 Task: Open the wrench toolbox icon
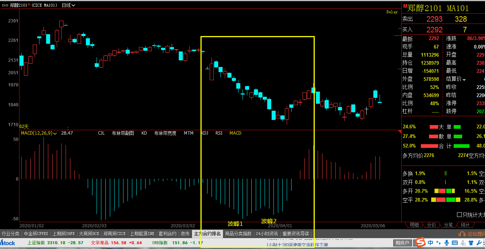[479, 242]
